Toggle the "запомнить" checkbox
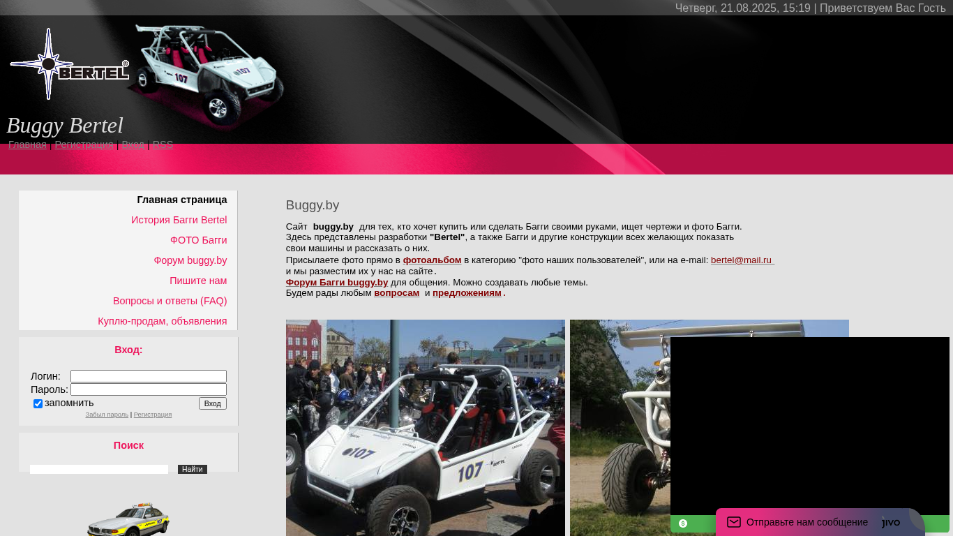The width and height of the screenshot is (953, 536). (x=38, y=403)
